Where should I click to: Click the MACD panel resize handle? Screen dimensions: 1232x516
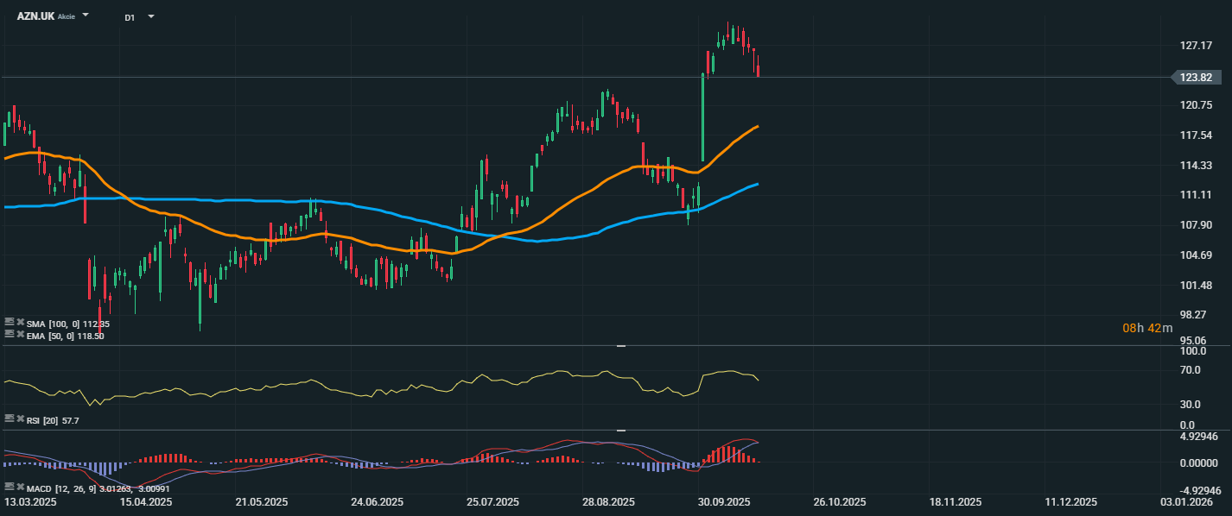click(x=620, y=430)
